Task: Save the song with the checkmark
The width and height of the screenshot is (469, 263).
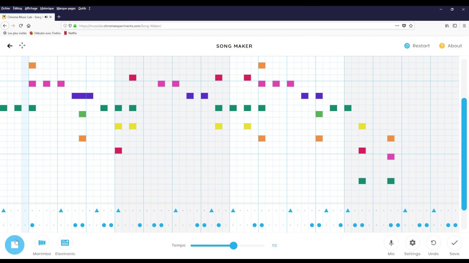Action: (x=454, y=243)
